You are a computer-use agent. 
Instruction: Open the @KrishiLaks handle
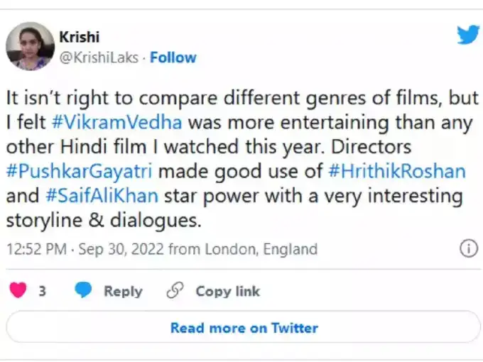[98, 57]
